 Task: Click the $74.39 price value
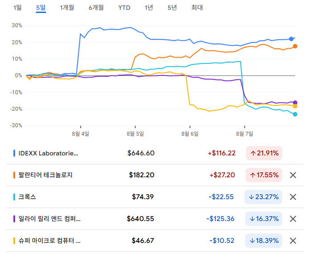[x=143, y=197]
